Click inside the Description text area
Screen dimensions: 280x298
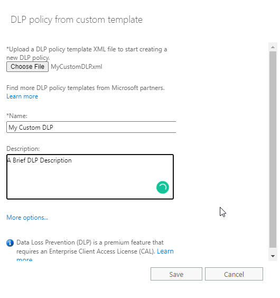tap(90, 177)
